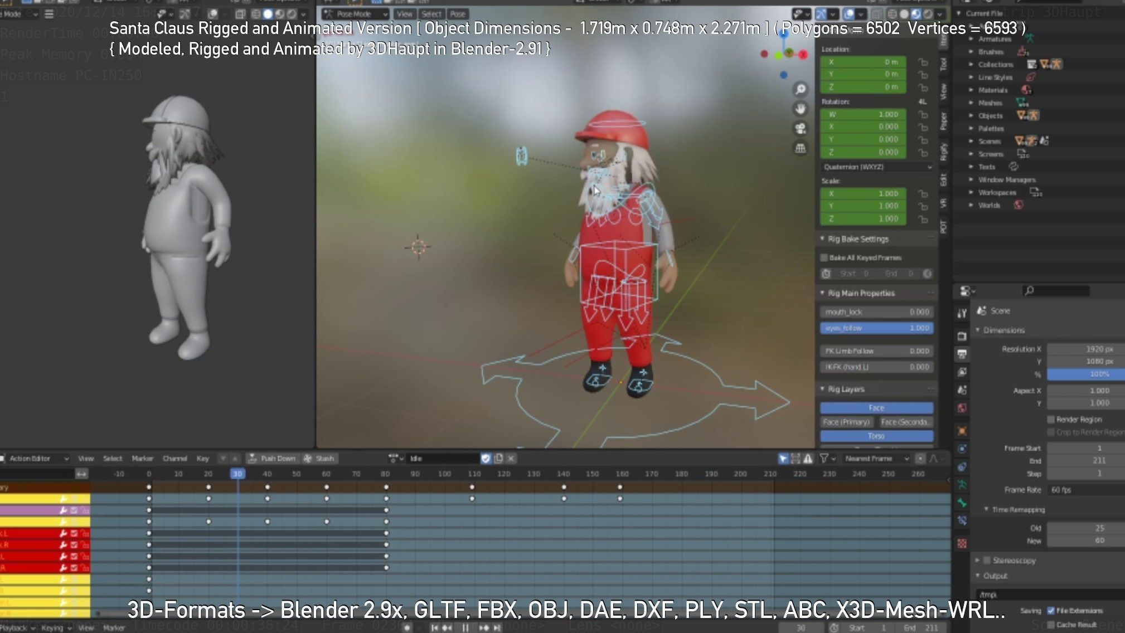This screenshot has width=1125, height=633.
Task: Open the Marker menu in Action Editor
Action: pos(142,459)
